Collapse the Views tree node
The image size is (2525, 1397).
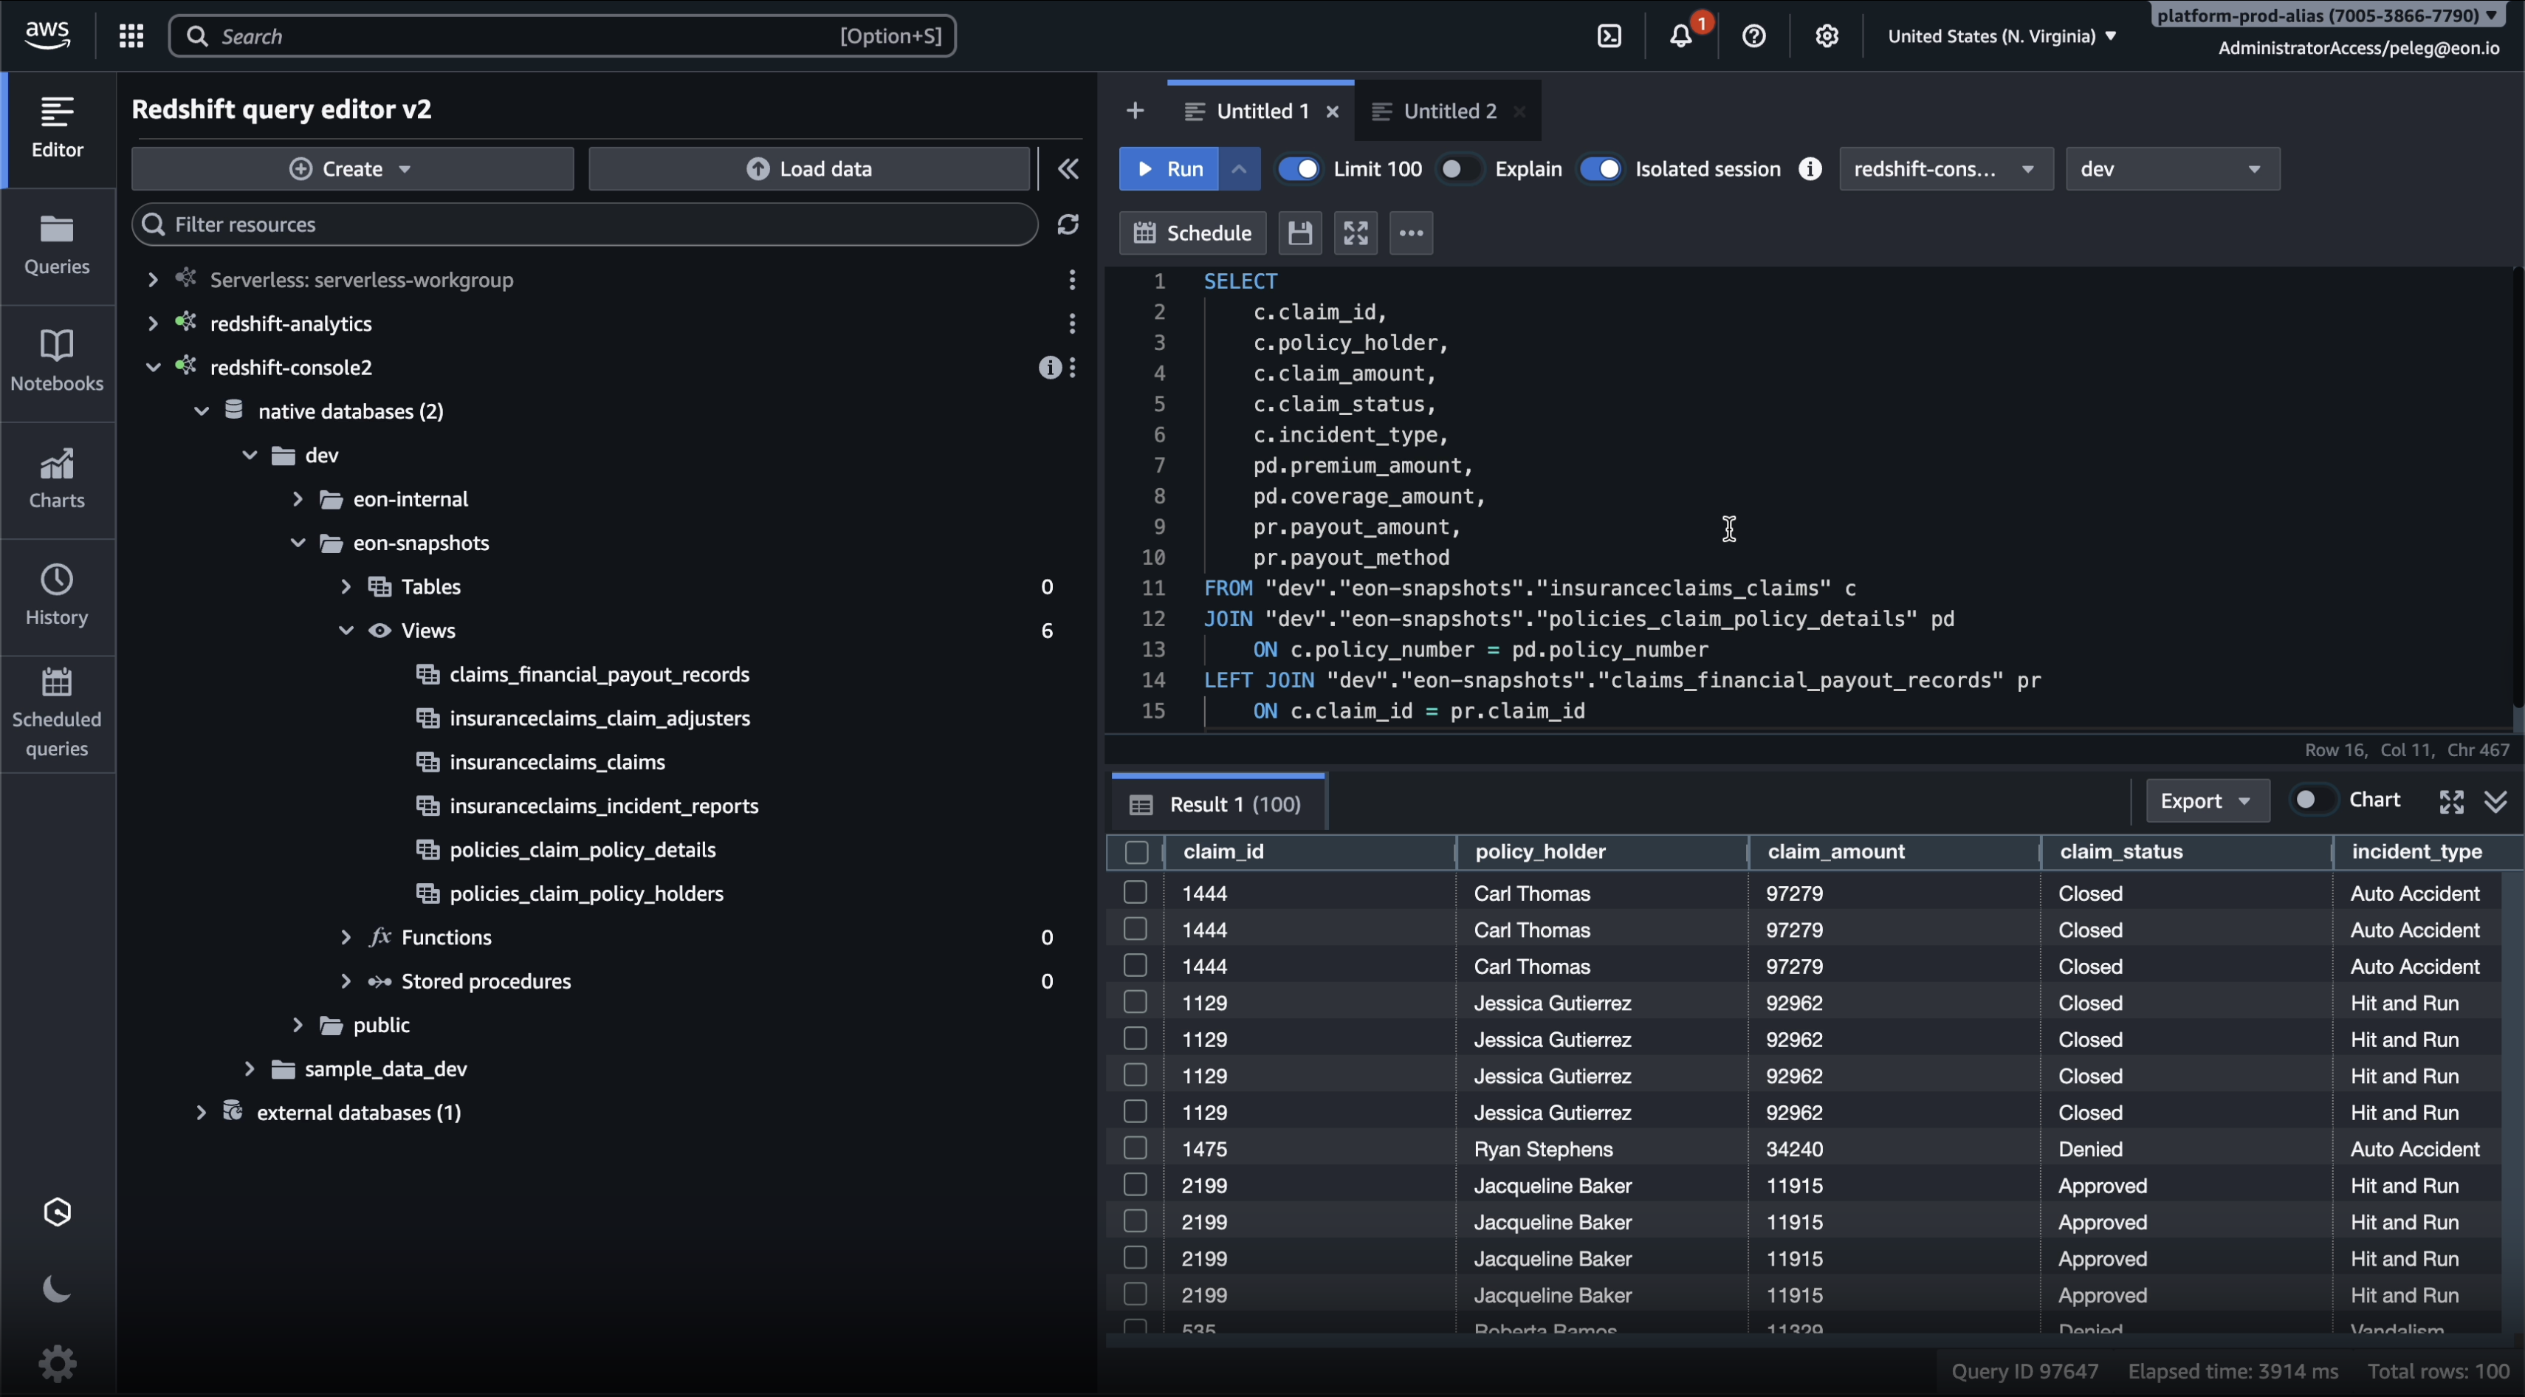pos(346,631)
